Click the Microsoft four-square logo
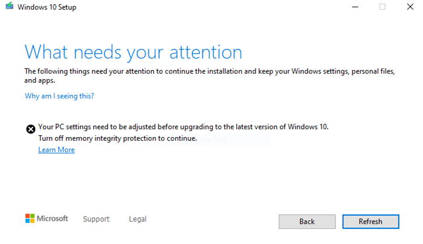This screenshot has width=423, height=244. [30, 219]
